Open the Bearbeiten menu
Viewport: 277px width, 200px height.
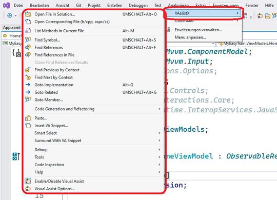[x=39, y=6]
